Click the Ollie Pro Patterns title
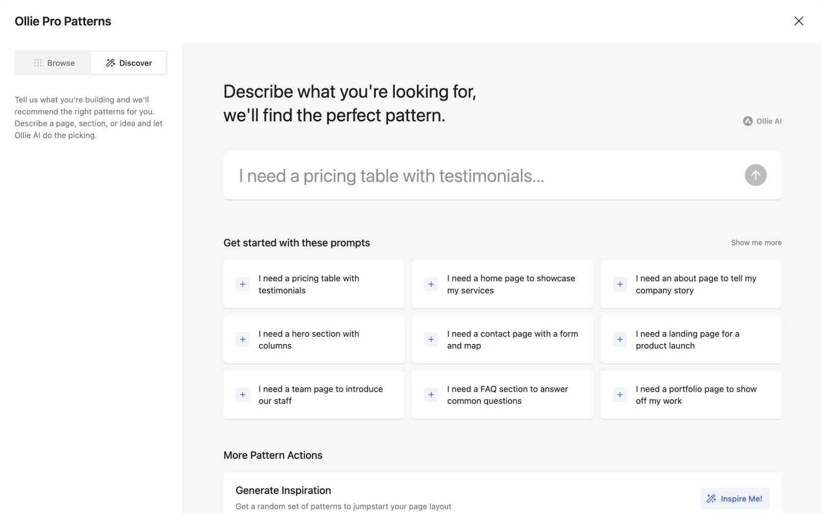This screenshot has height=514, width=822. point(63,21)
